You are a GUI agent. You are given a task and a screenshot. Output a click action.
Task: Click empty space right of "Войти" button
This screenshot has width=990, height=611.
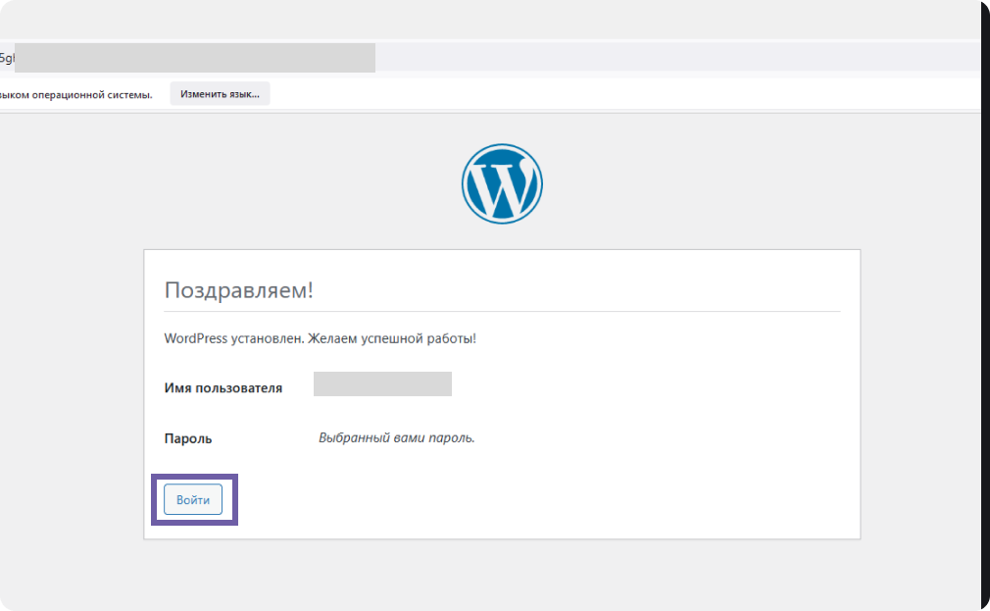point(539,500)
